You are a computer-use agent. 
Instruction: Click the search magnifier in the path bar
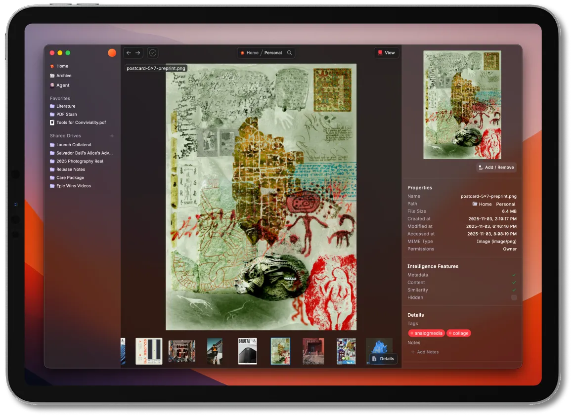click(x=290, y=53)
